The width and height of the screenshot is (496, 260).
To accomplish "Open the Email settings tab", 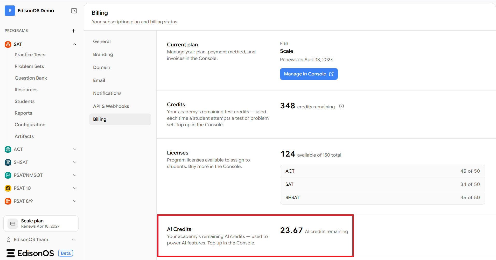I will click(120, 80).
